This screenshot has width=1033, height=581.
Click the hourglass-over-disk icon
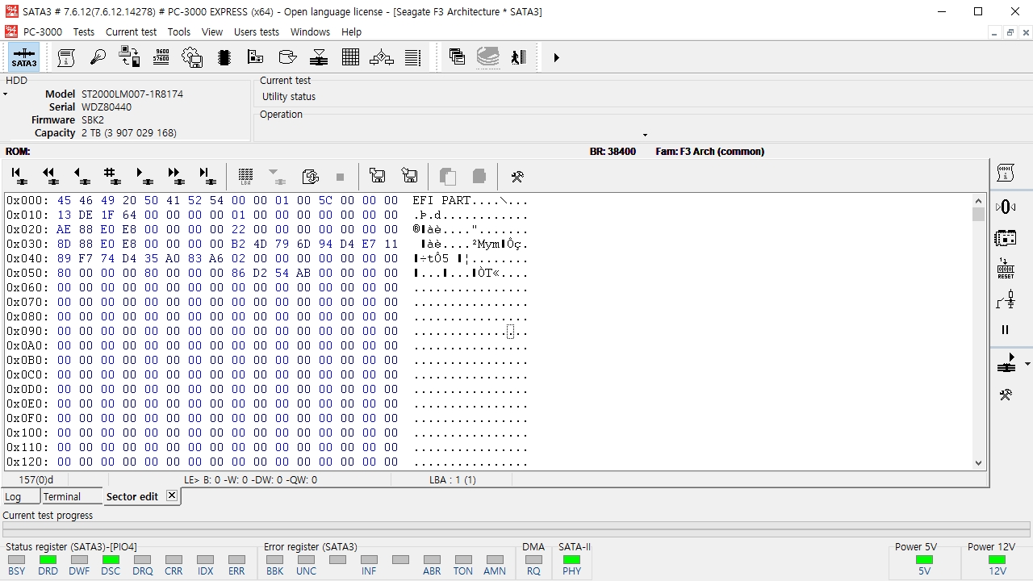[319, 57]
